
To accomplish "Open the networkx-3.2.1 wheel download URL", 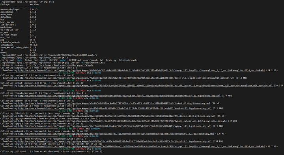I will click(116, 134).
